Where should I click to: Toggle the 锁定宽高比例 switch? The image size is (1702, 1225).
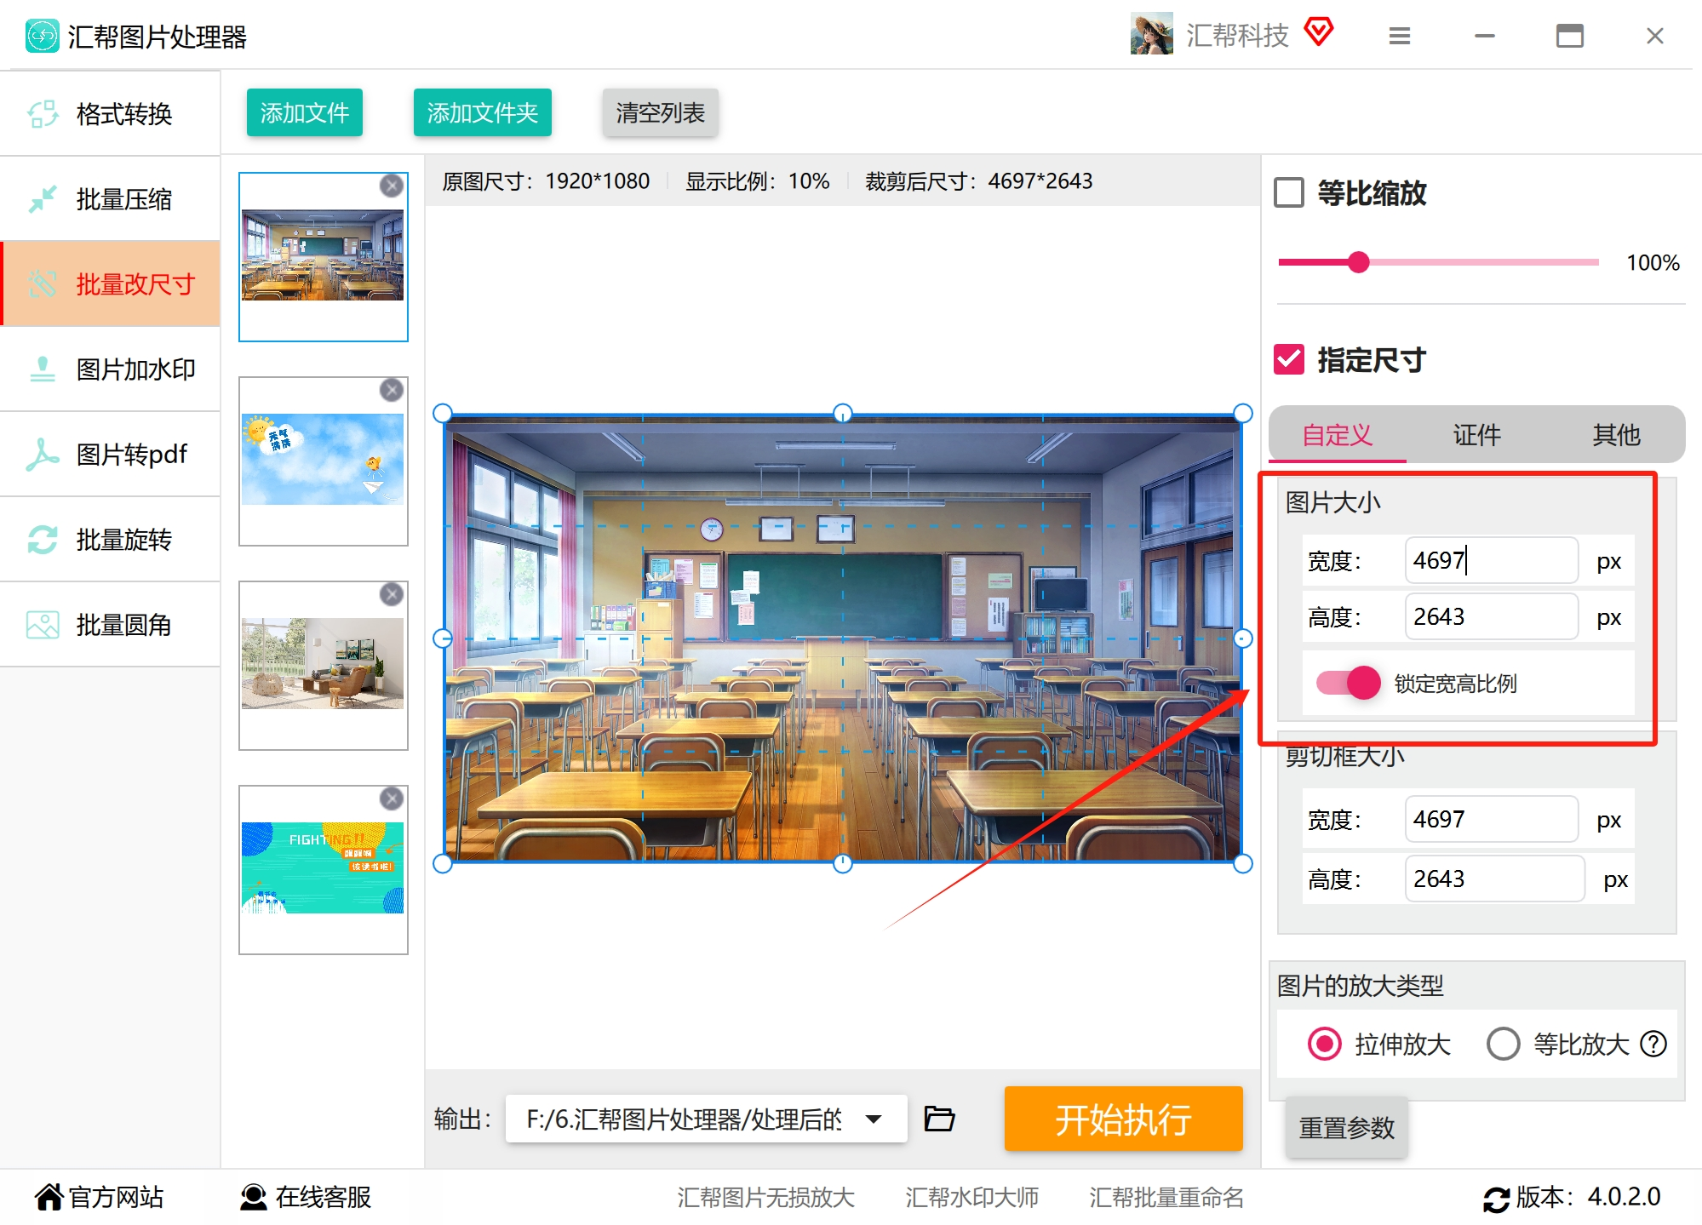(1349, 683)
